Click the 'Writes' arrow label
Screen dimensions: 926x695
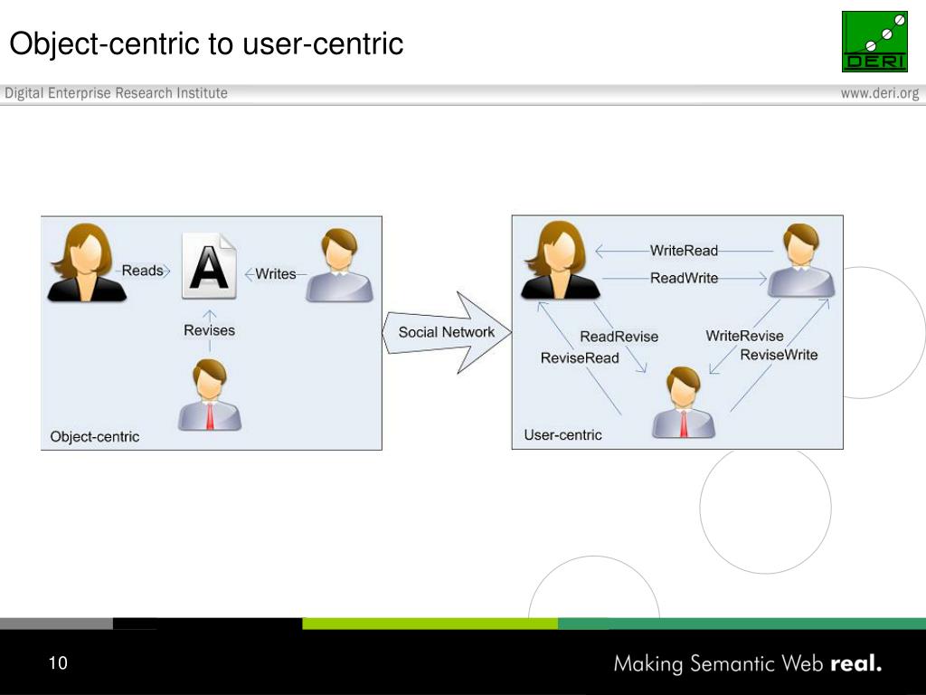point(275,274)
